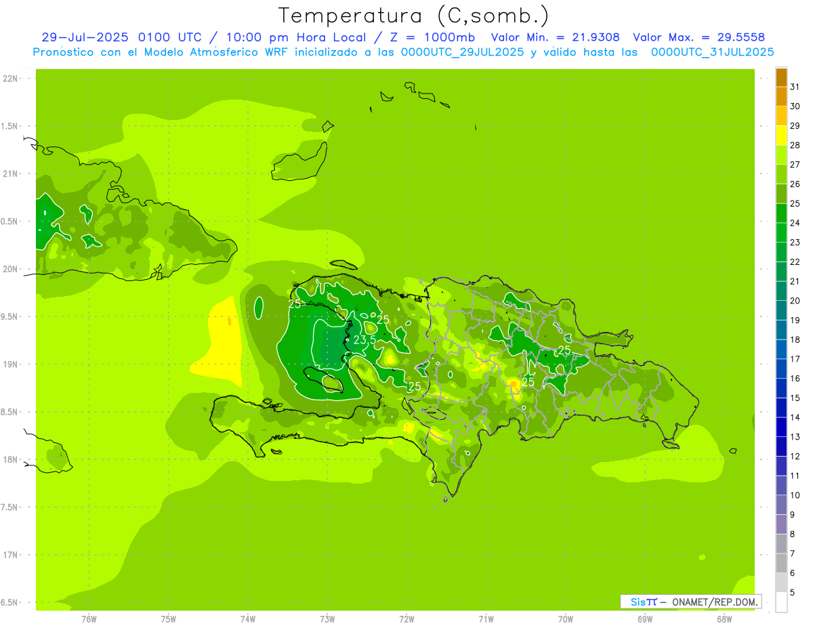
Task: Click the legend value "8"
Action: pyautogui.click(x=792, y=535)
